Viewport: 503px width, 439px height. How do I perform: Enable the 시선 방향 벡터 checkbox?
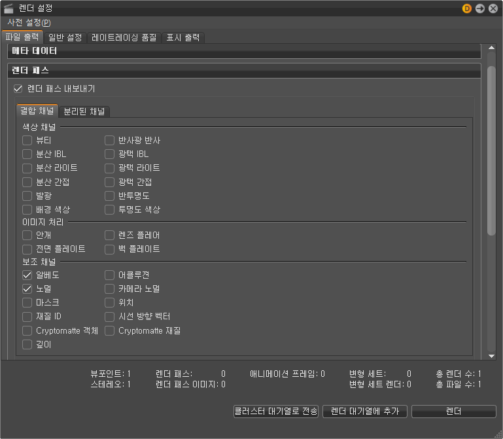tap(109, 317)
